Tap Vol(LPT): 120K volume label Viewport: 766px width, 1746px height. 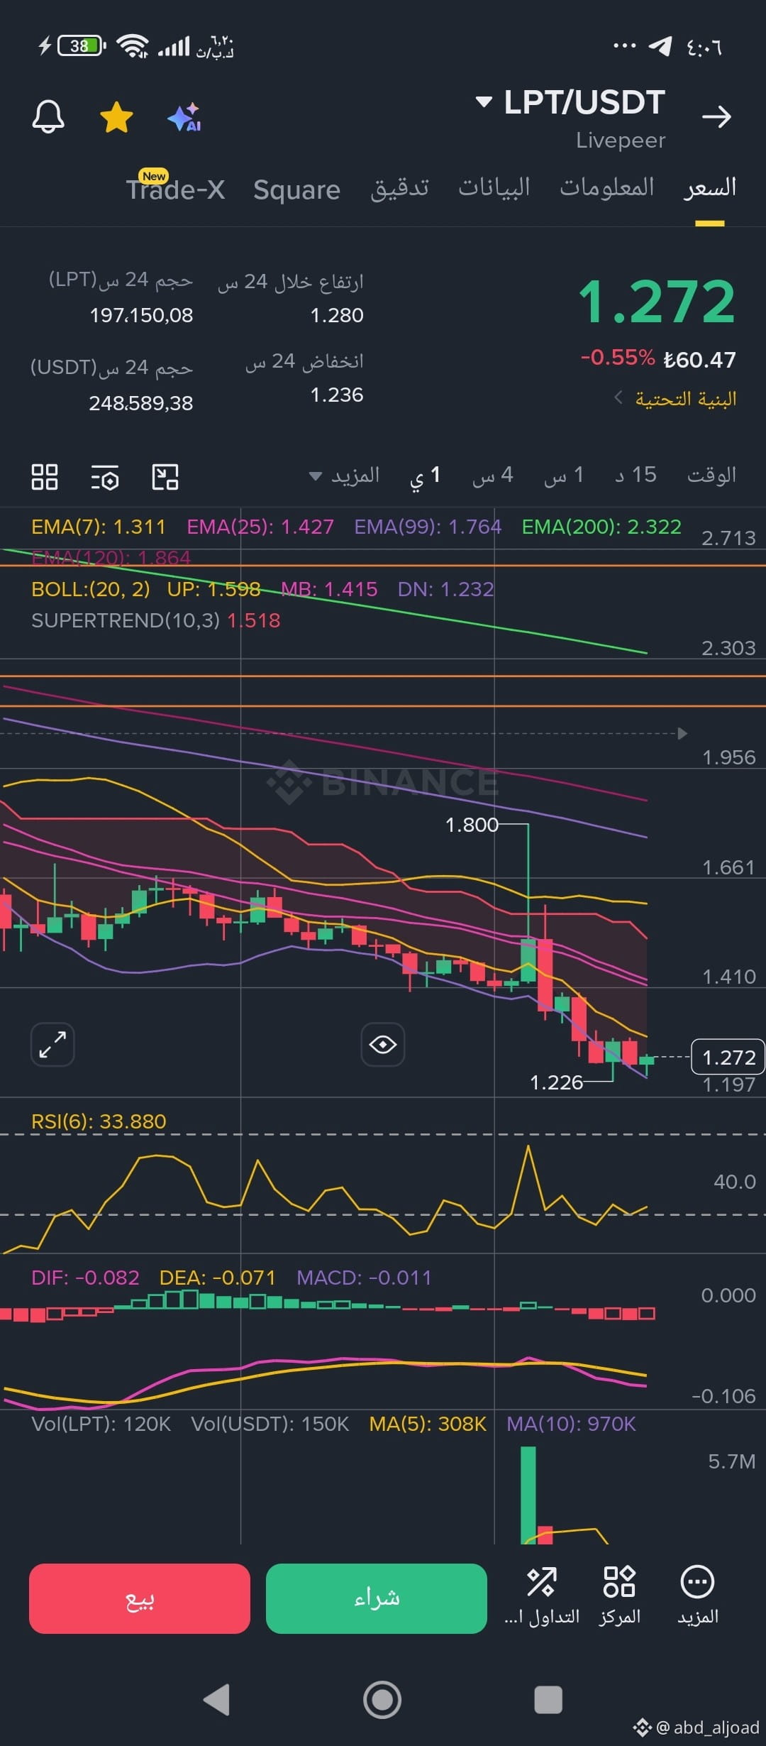click(101, 1424)
